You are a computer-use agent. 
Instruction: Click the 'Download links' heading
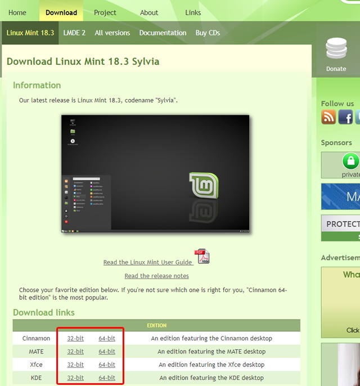(44, 312)
